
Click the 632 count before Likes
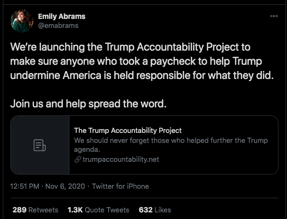tap(145, 210)
